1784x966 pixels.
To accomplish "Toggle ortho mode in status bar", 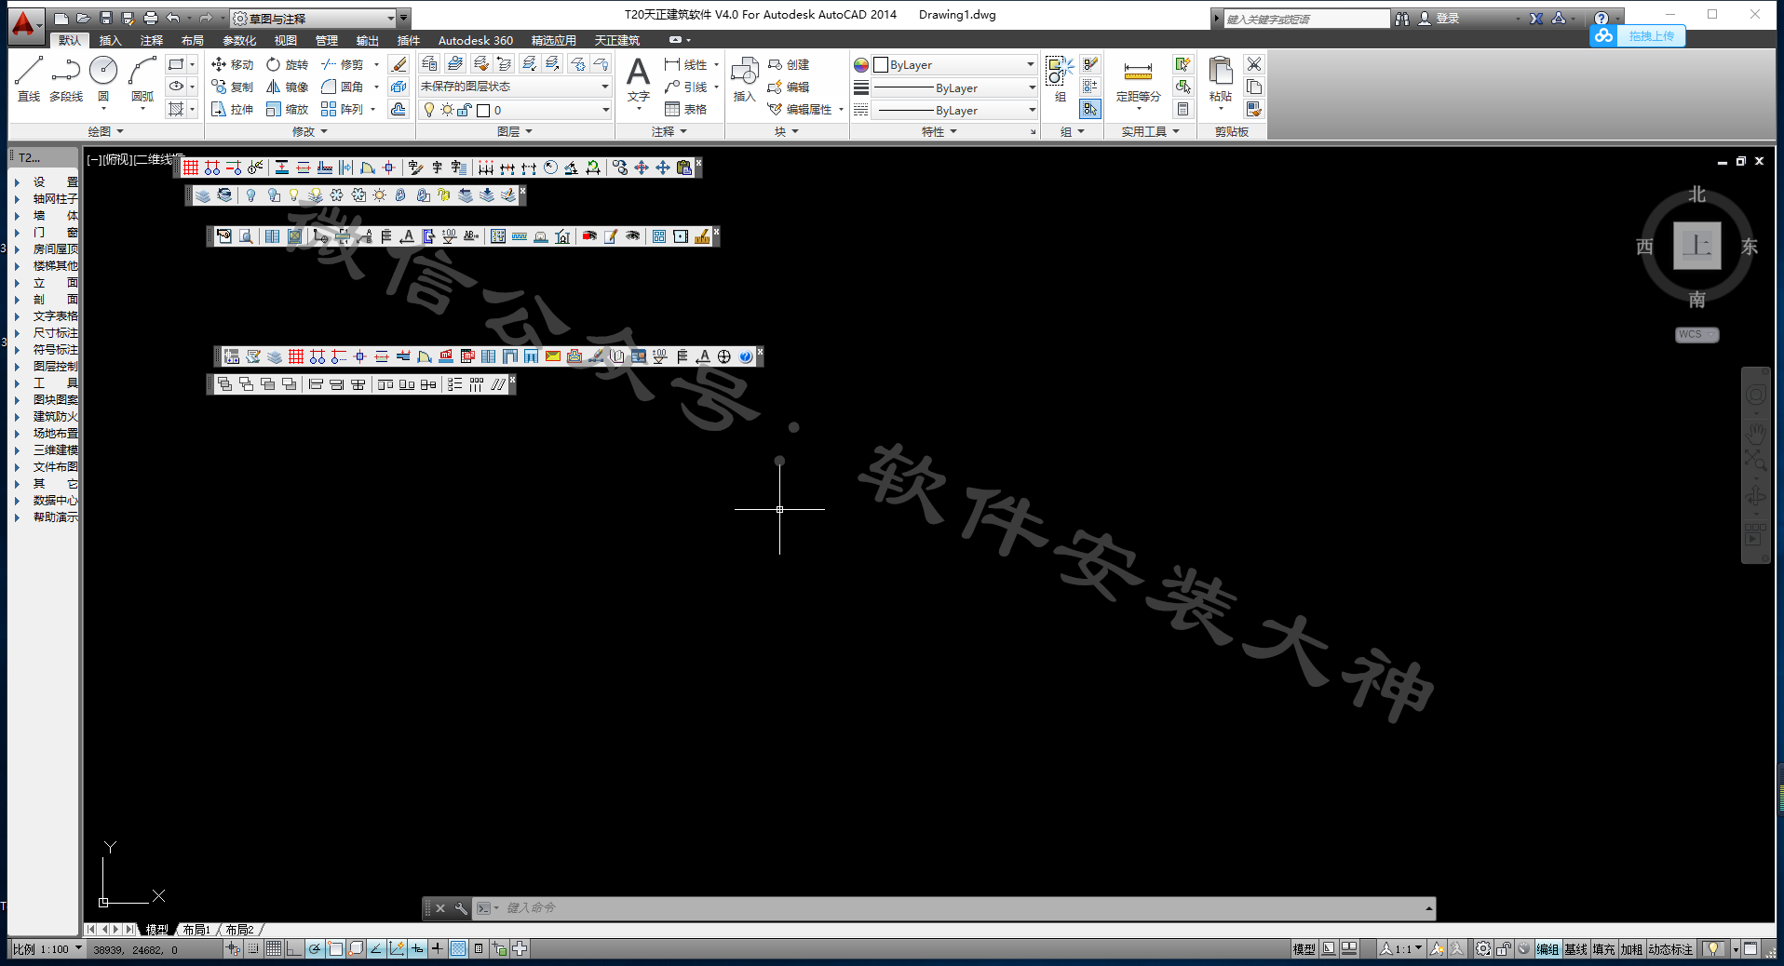I will 294,948.
